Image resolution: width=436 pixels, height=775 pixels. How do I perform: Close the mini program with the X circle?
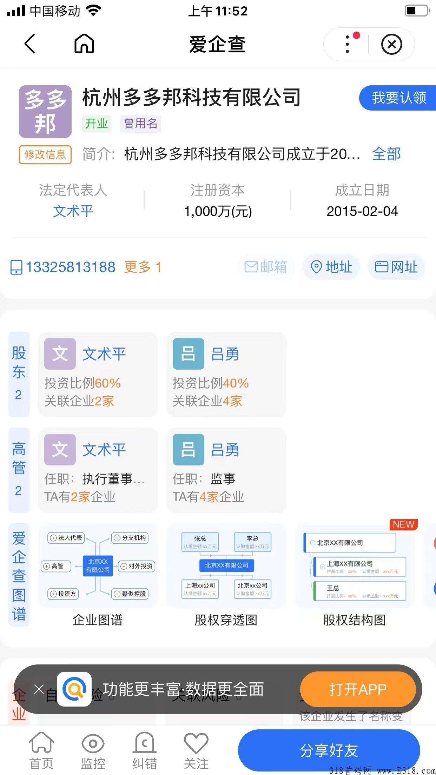point(391,44)
